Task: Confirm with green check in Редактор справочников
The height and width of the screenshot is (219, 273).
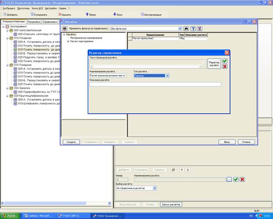Action: click(225, 61)
